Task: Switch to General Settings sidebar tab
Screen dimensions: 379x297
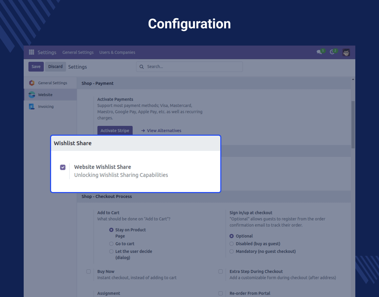Action: coord(50,83)
